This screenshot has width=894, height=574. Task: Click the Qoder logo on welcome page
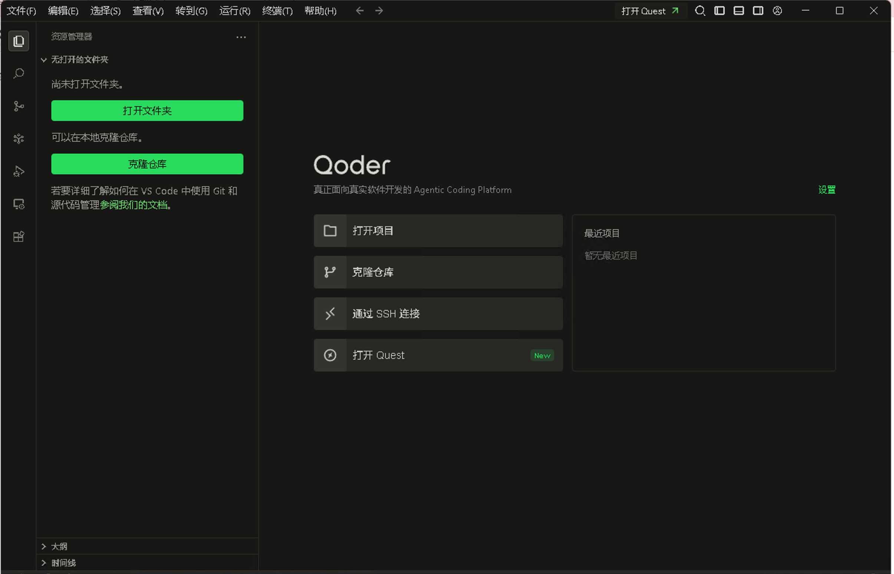tap(352, 165)
